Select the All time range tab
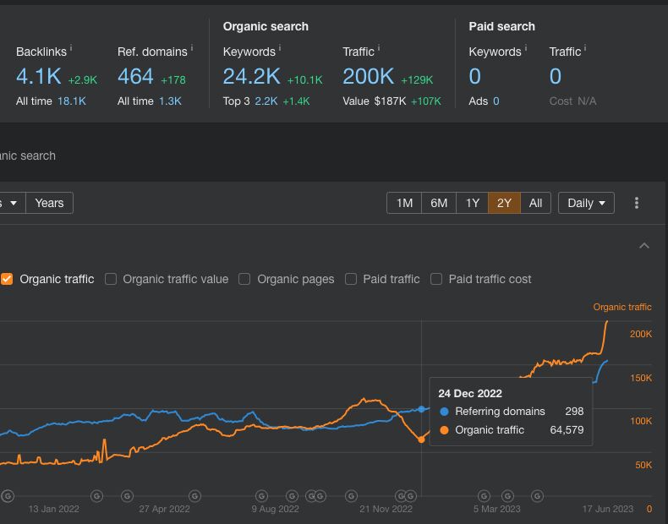The width and height of the screenshot is (668, 524). [535, 203]
